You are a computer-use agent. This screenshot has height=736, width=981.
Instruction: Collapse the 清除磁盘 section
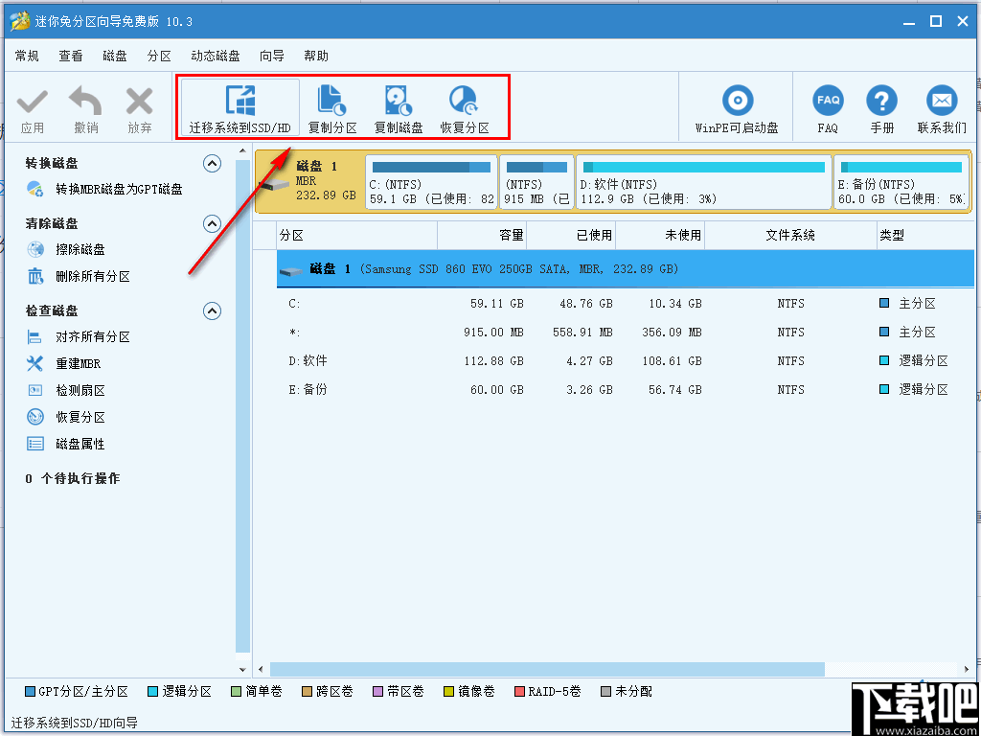tap(212, 223)
